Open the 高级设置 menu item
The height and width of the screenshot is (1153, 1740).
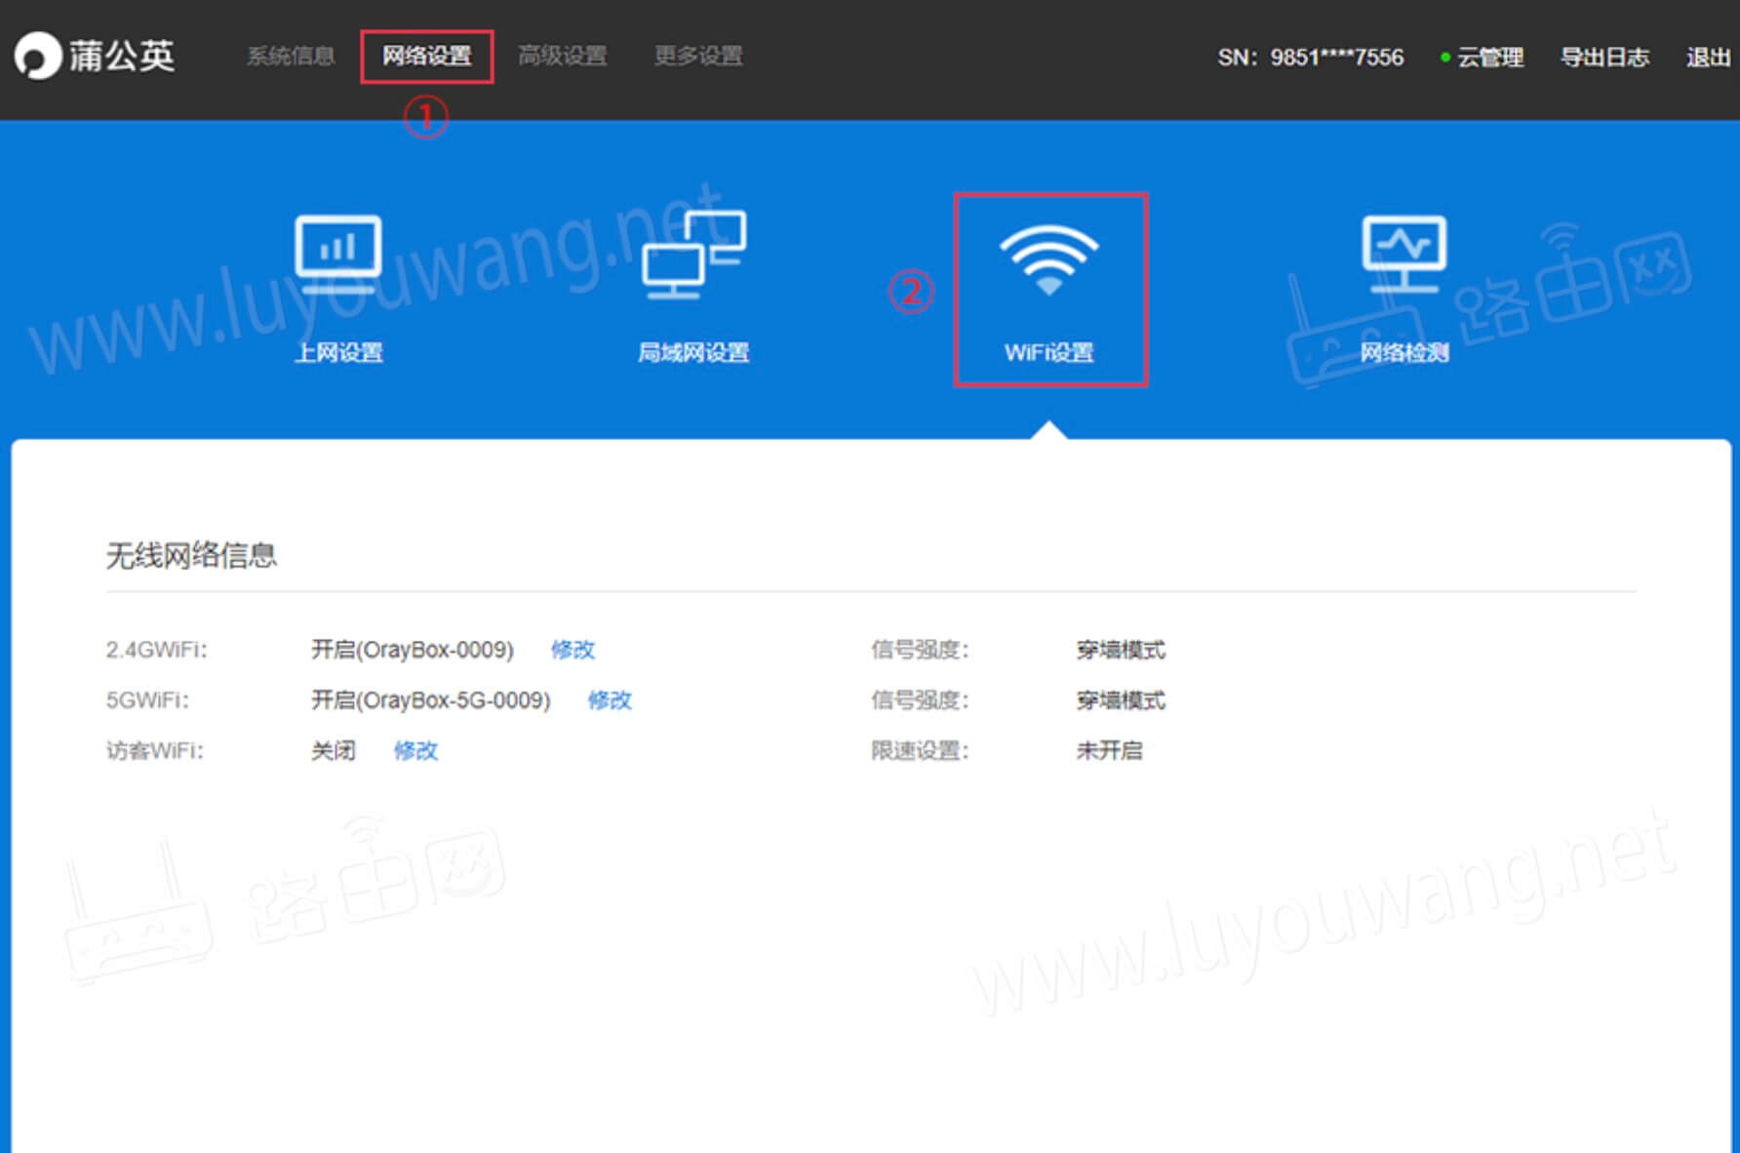point(564,56)
